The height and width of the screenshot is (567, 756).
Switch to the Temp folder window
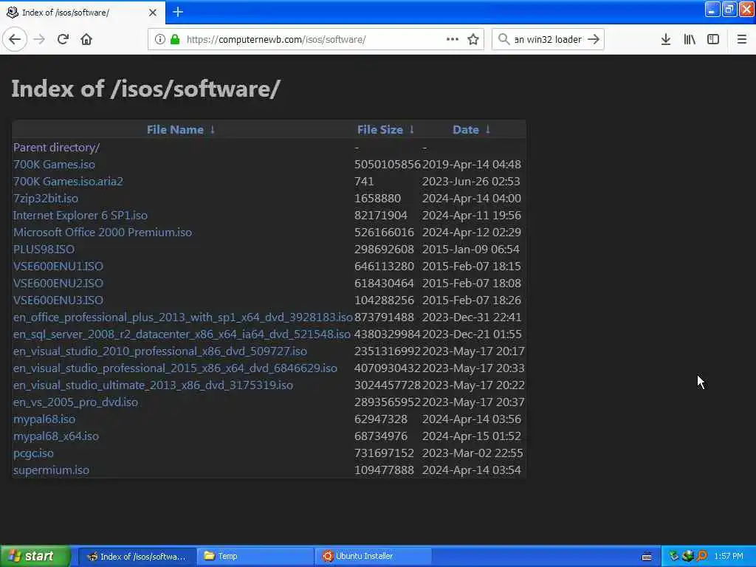pos(255,557)
